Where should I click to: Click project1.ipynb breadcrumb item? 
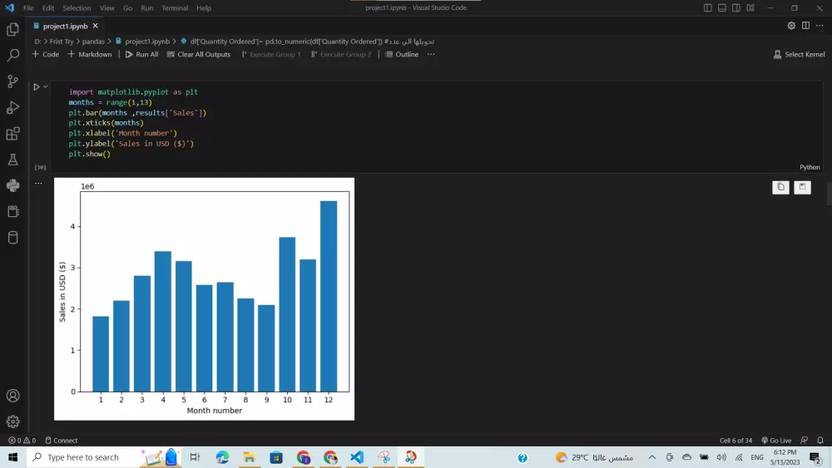tap(142, 42)
